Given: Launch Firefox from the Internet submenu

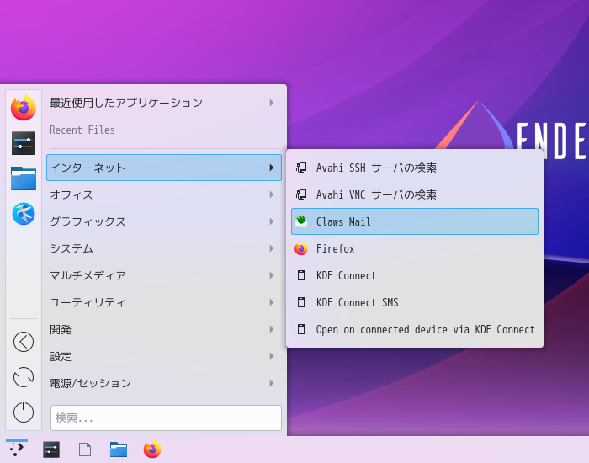Looking at the screenshot, I should 415,248.
